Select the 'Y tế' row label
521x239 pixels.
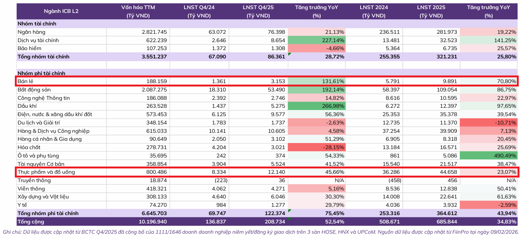click(23, 205)
